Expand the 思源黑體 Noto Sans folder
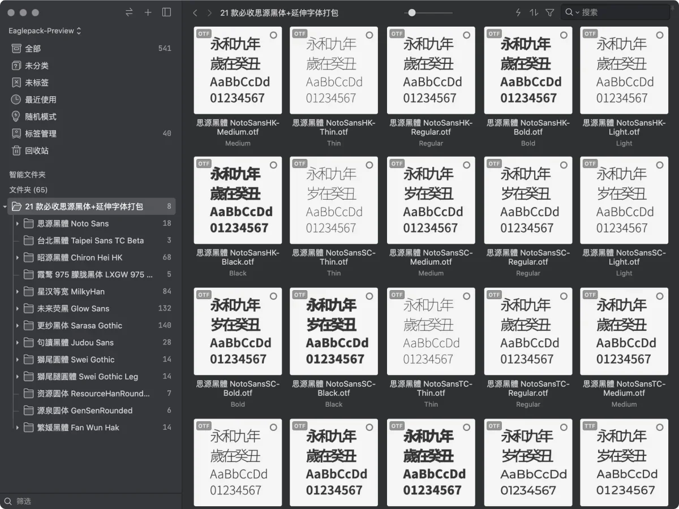Viewport: 679px width, 509px height. click(x=18, y=223)
